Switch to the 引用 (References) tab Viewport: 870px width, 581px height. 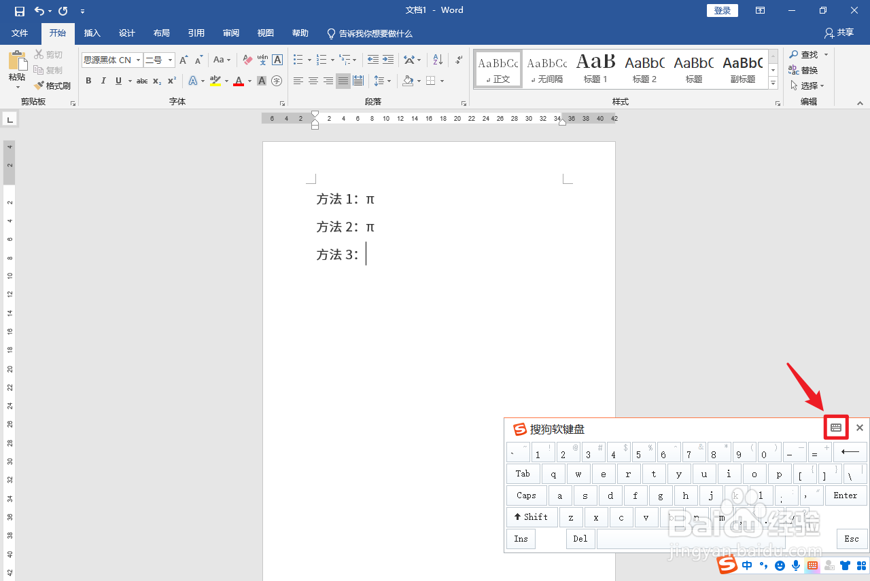(x=196, y=33)
